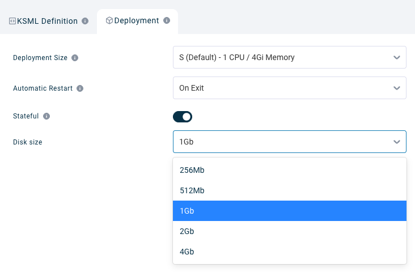Toggle the Stateful switch off
Image resolution: width=415 pixels, height=272 pixels.
183,117
